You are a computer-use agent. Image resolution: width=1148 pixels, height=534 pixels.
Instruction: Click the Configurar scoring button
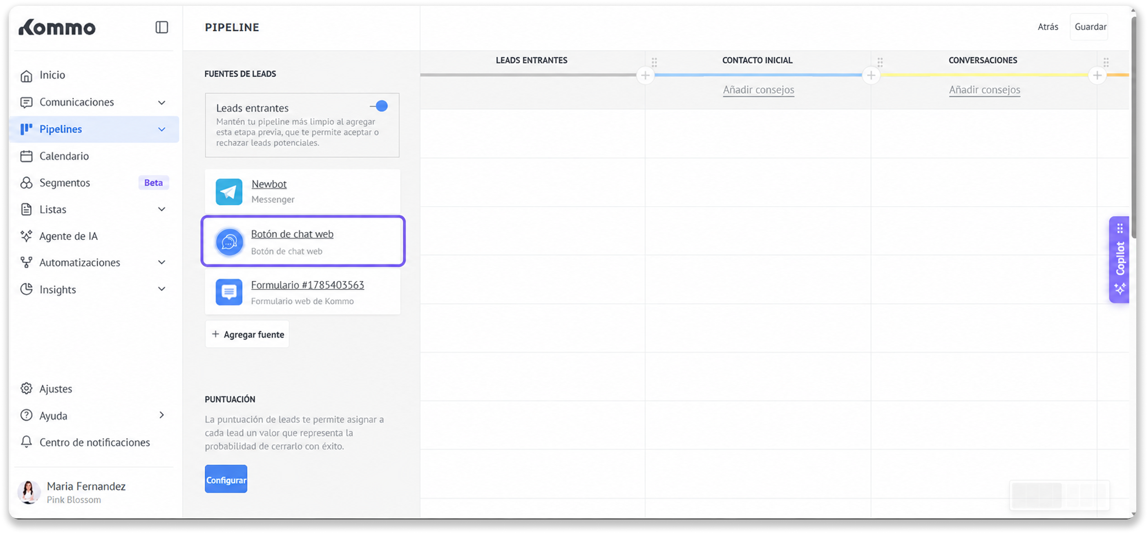point(226,479)
